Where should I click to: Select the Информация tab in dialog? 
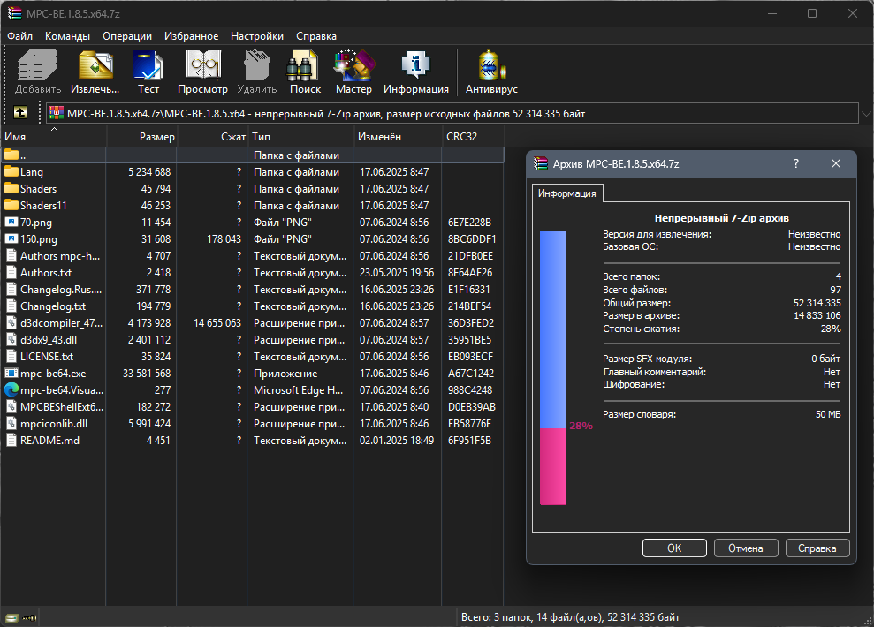coord(567,193)
